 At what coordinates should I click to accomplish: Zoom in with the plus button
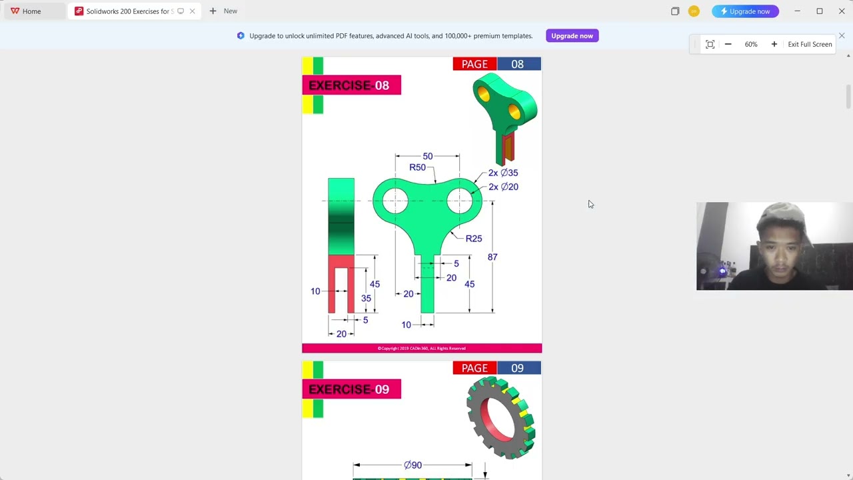[774, 44]
